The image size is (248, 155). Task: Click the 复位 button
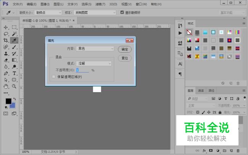pyautogui.click(x=125, y=58)
